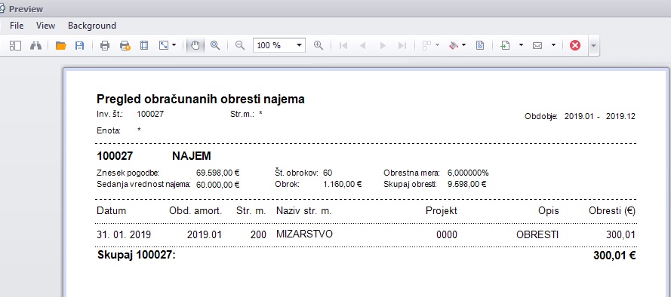
Task: Go to the previous page
Action: pyautogui.click(x=362, y=45)
